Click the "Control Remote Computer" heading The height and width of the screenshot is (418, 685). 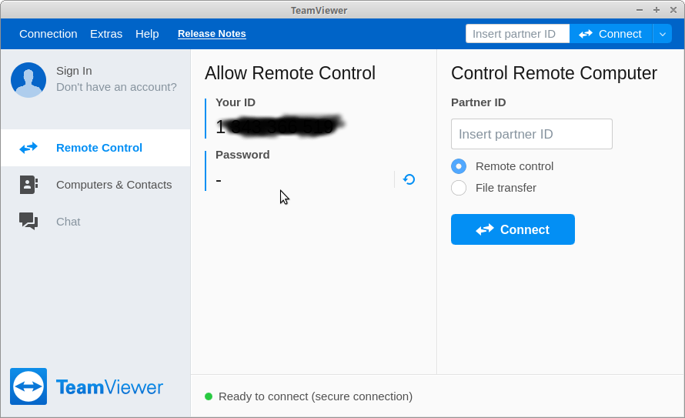(x=554, y=73)
